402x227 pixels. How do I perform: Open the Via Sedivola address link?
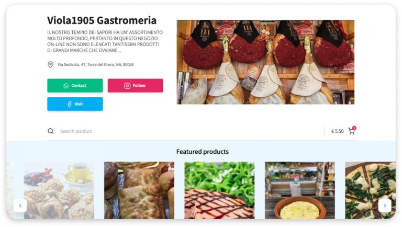[95, 64]
